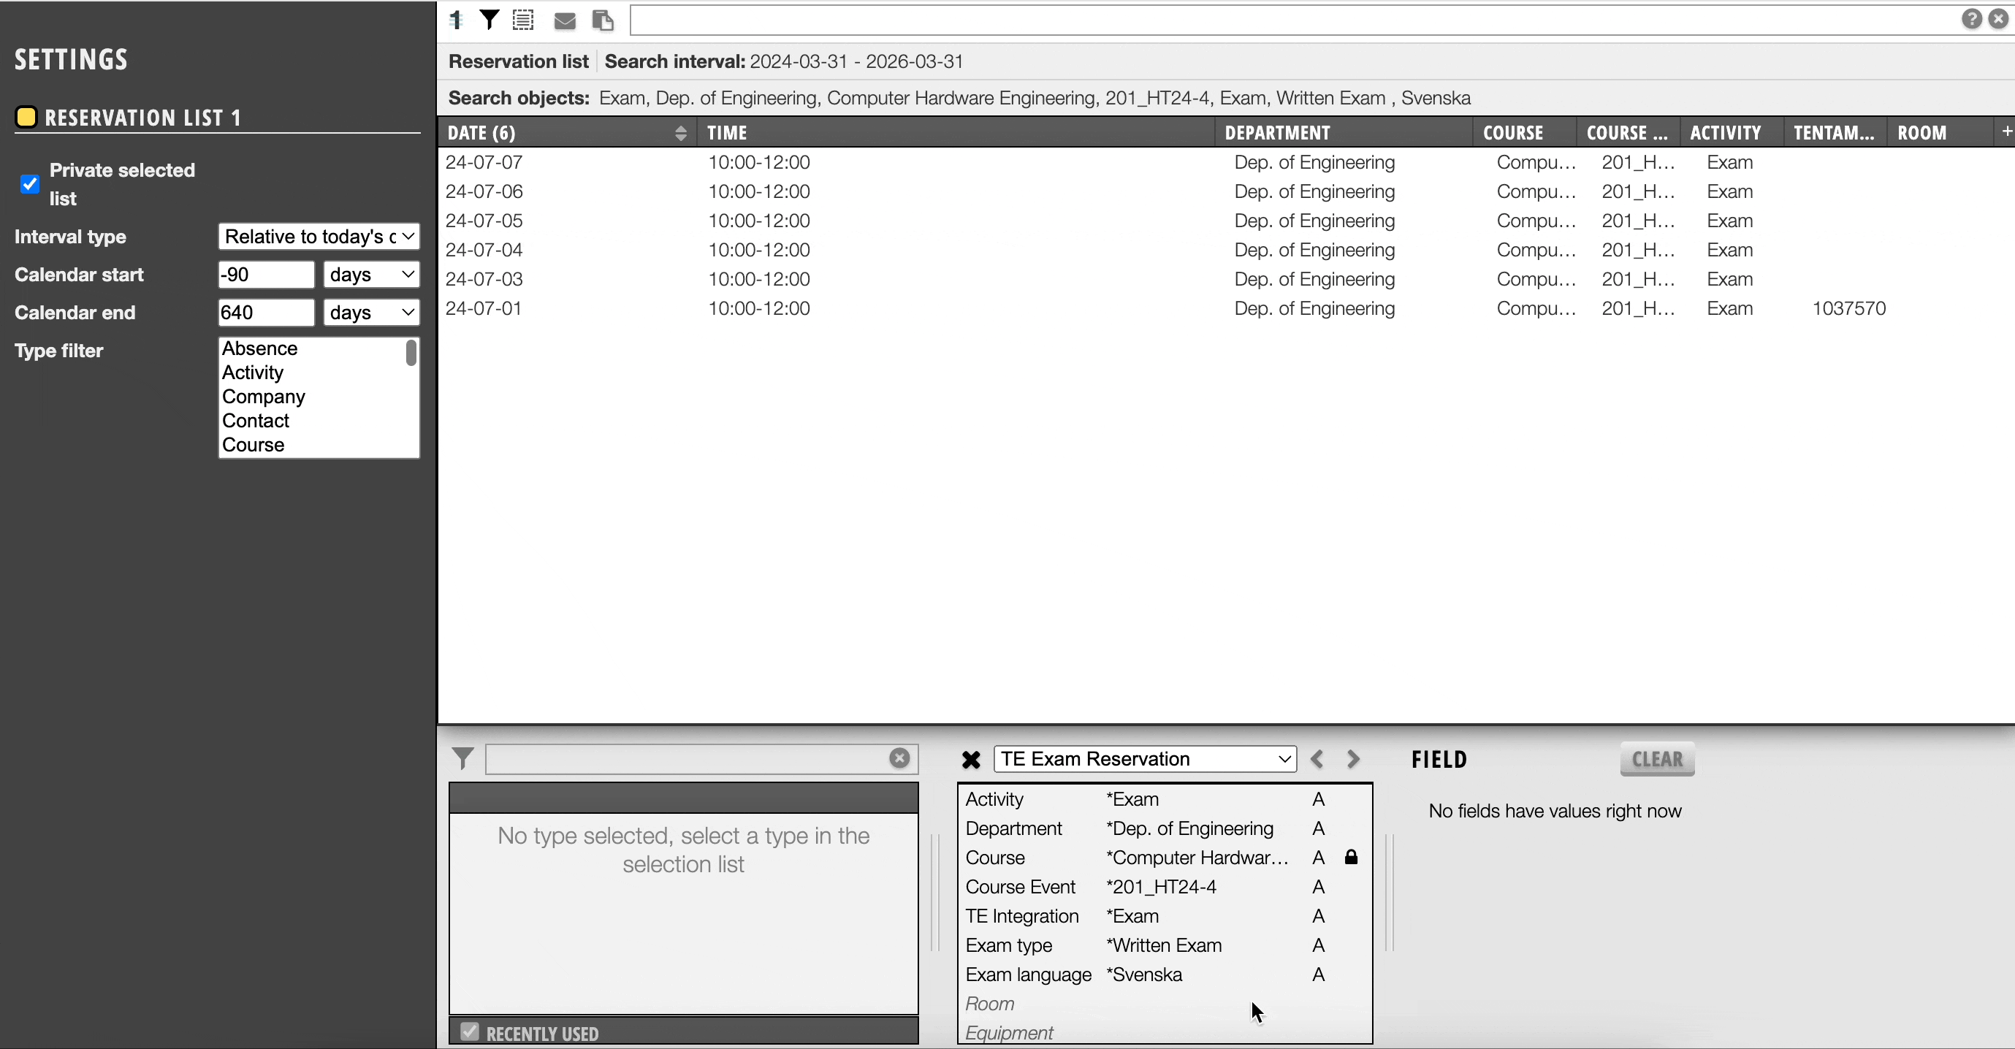Click the Type filter list scrollbar
This screenshot has width=2015, height=1049.
(x=411, y=354)
